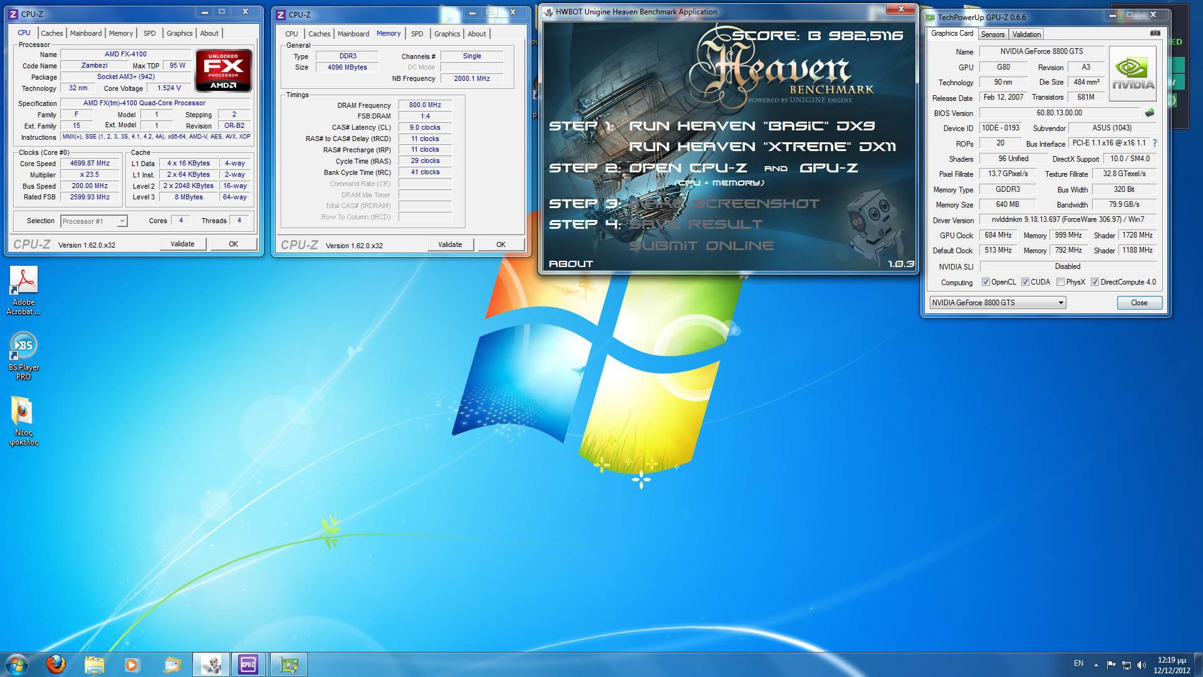This screenshot has width=1203, height=677.
Task: Switch to Caches tab in first CPU-Z
Action: [x=52, y=33]
